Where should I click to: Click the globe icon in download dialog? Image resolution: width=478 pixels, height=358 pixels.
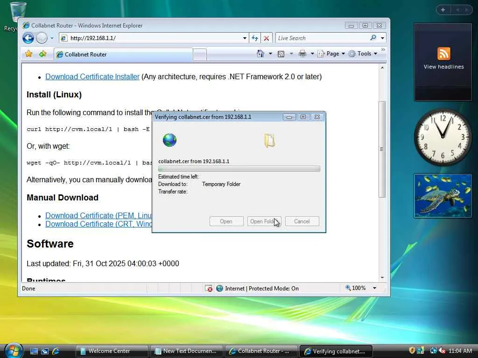coord(169,140)
